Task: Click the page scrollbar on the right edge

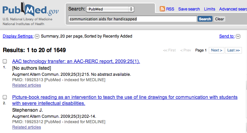Action: click(x=246, y=99)
